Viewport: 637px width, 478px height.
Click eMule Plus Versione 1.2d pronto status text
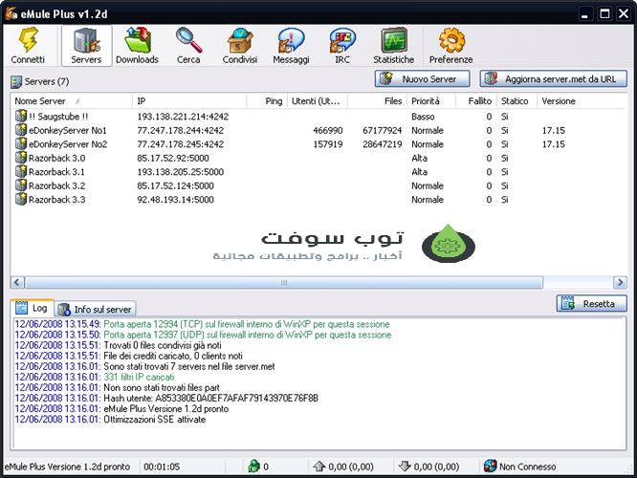(x=67, y=467)
